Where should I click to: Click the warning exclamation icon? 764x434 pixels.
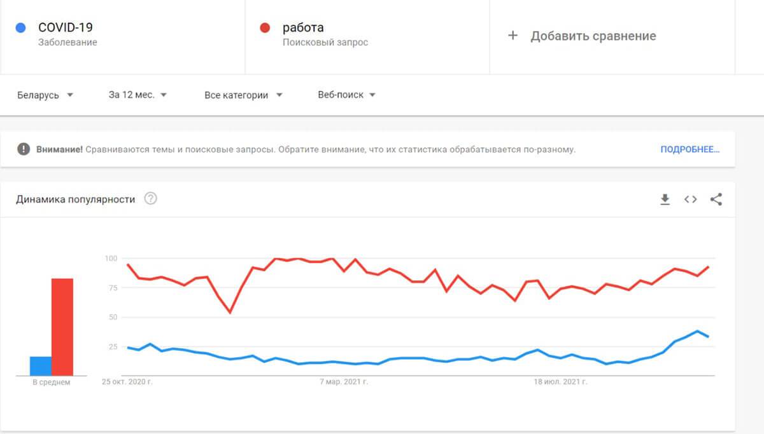point(24,149)
